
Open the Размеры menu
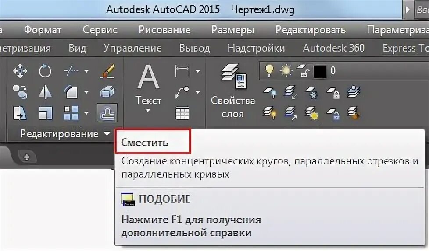coord(233,30)
